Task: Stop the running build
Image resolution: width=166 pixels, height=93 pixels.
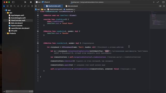Action: 31,2
